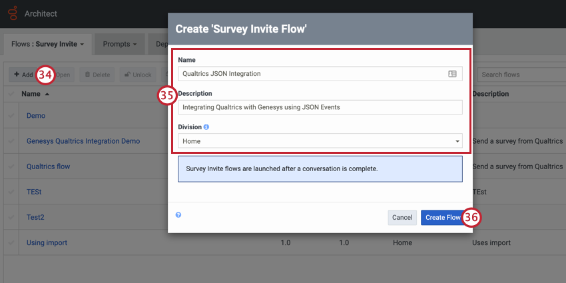The image size is (566, 283).
Task: Check the Using import row checkmark
Action: (11, 242)
